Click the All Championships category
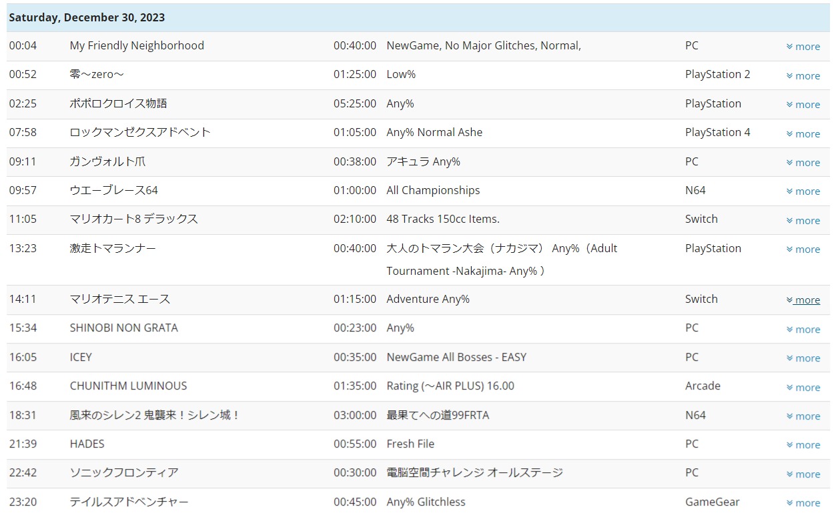The width and height of the screenshot is (838, 513). point(433,190)
